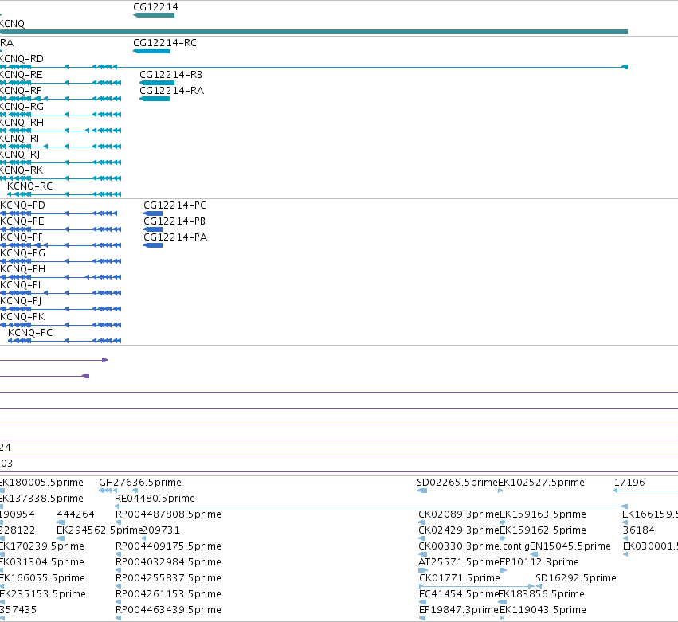Click the CK02089.3prime EST label
The width and height of the screenshot is (678, 622).
pos(459,514)
